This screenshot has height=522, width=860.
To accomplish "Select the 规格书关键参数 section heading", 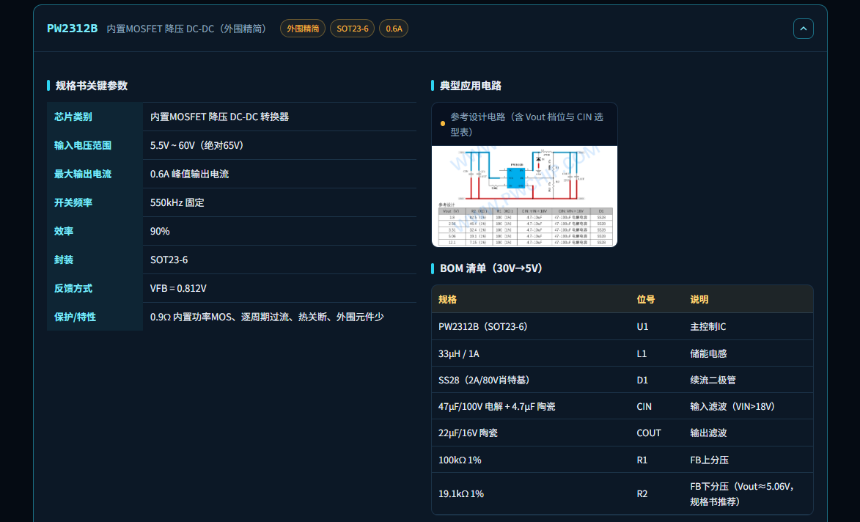I will tap(92, 86).
